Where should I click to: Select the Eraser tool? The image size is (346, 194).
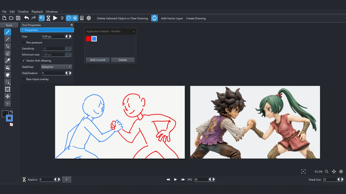point(8,53)
